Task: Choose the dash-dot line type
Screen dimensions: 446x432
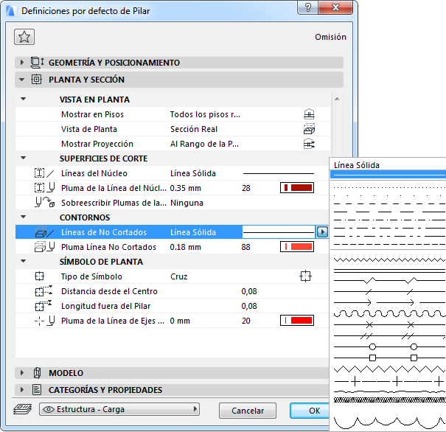Action: tap(388, 220)
